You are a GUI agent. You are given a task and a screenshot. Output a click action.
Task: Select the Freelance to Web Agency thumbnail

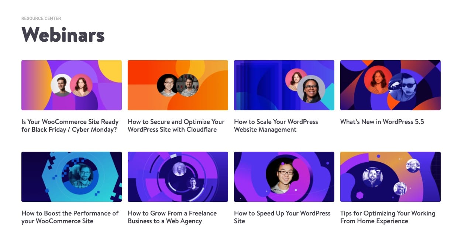[x=178, y=176]
